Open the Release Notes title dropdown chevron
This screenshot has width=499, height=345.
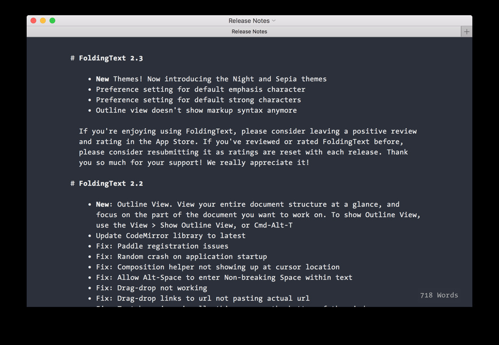click(x=274, y=21)
